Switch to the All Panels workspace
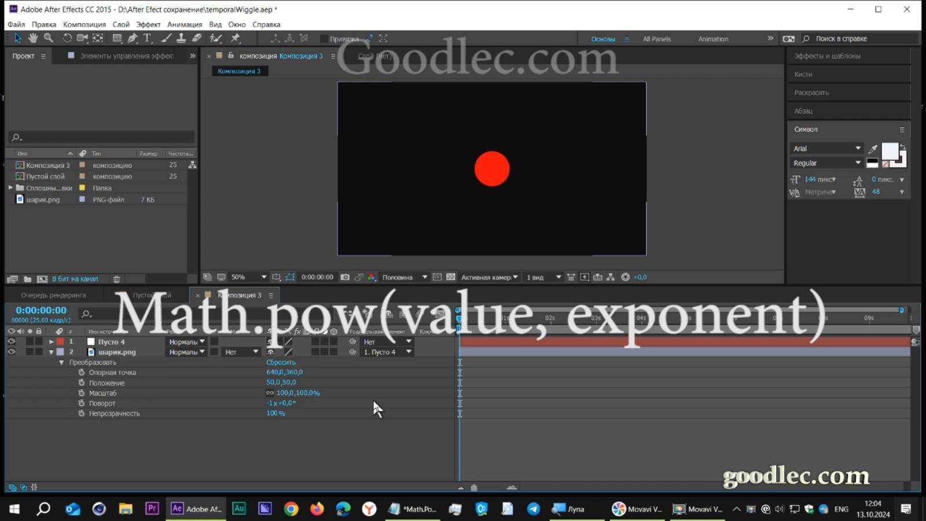926x521 pixels. [657, 39]
